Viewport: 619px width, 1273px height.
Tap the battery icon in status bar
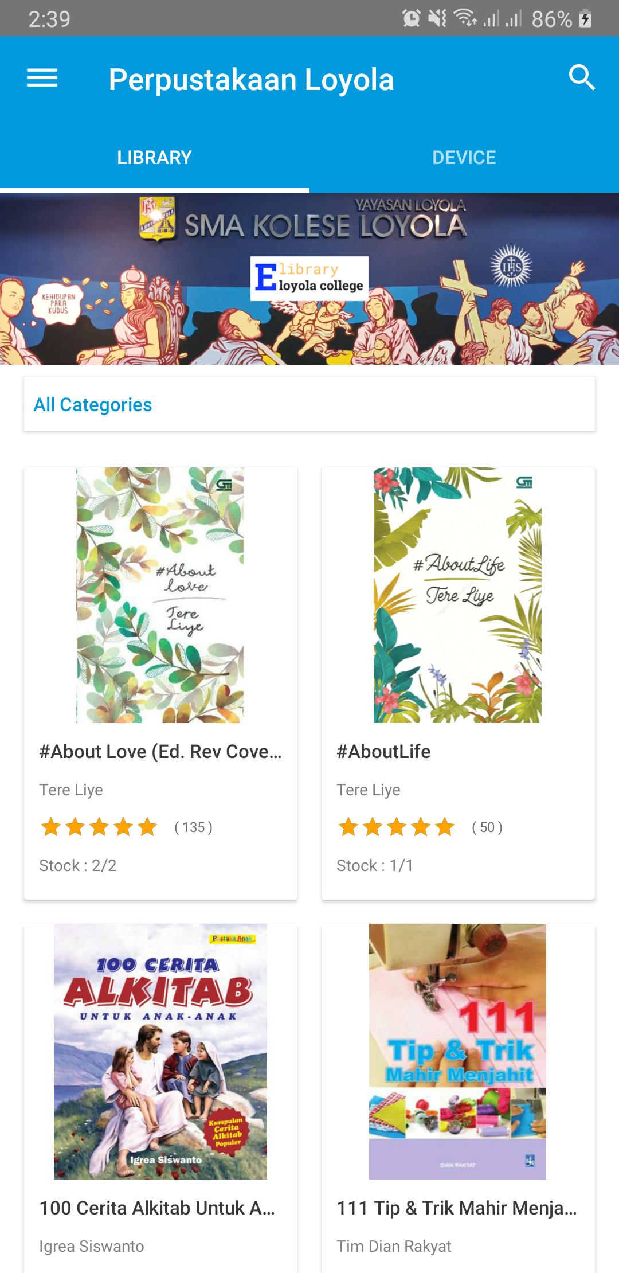585,19
